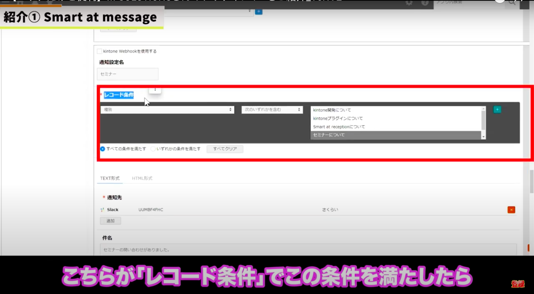This screenshot has width=534, height=294.
Task: Click the すべてクリア button
Action: [225, 149]
